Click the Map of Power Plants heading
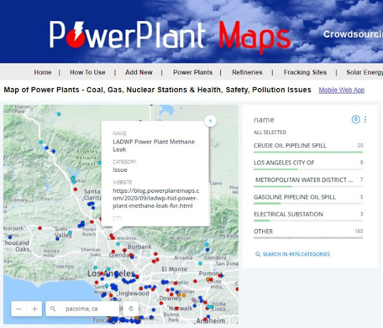383x328 pixels. 157,90
